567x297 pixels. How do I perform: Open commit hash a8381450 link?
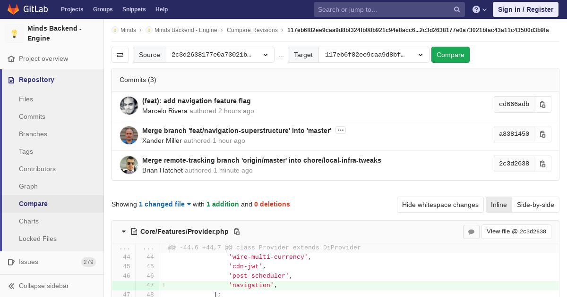pyautogui.click(x=514, y=134)
